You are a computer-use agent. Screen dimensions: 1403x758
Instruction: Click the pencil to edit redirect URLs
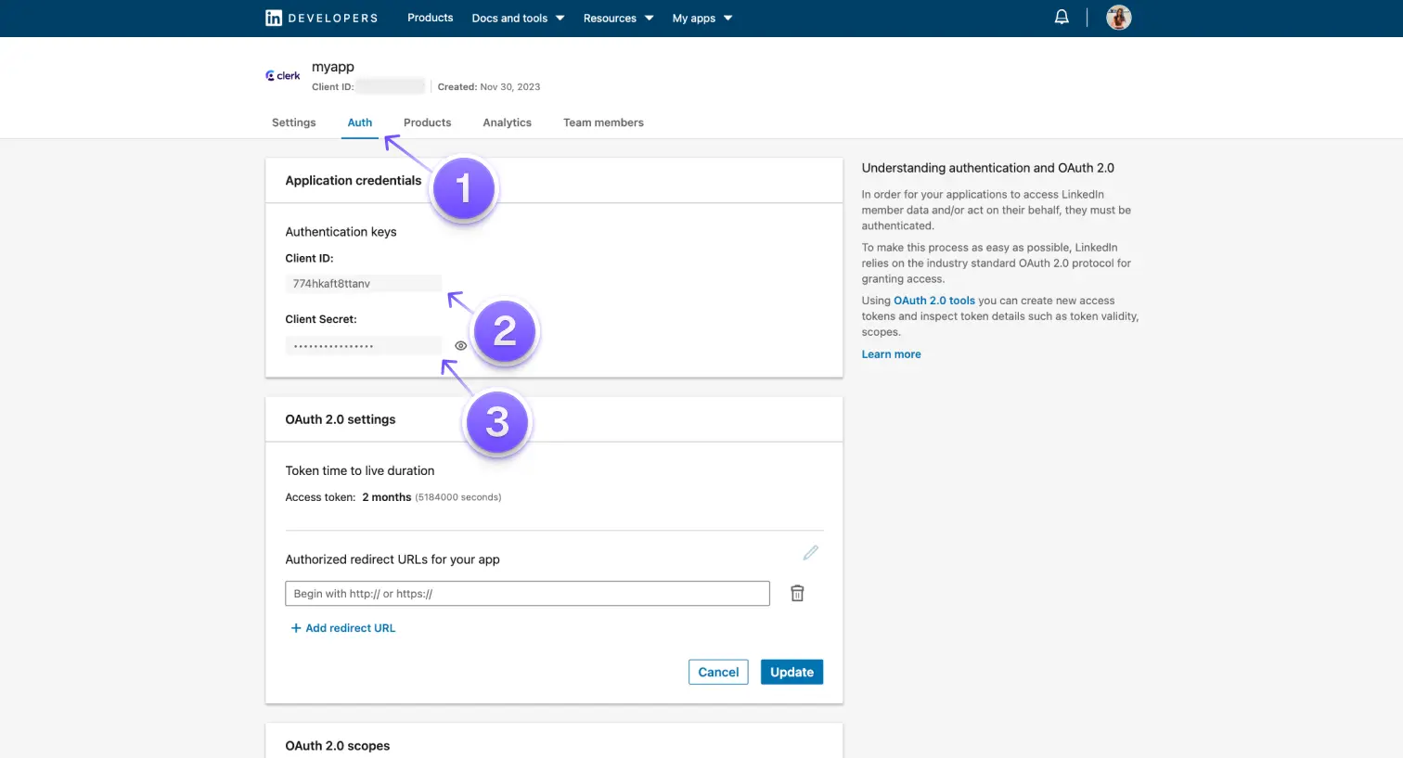(x=810, y=552)
